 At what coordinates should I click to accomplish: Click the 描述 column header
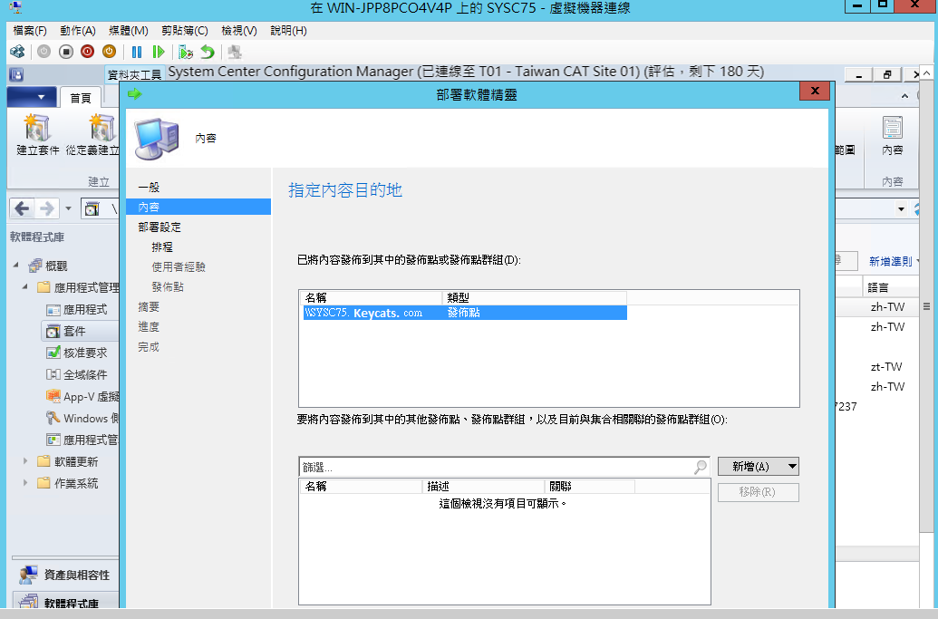tap(483, 487)
